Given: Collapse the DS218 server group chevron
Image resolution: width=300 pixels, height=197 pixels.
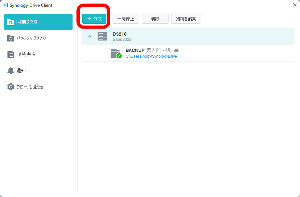Looking at the screenshot, I should pos(90,36).
